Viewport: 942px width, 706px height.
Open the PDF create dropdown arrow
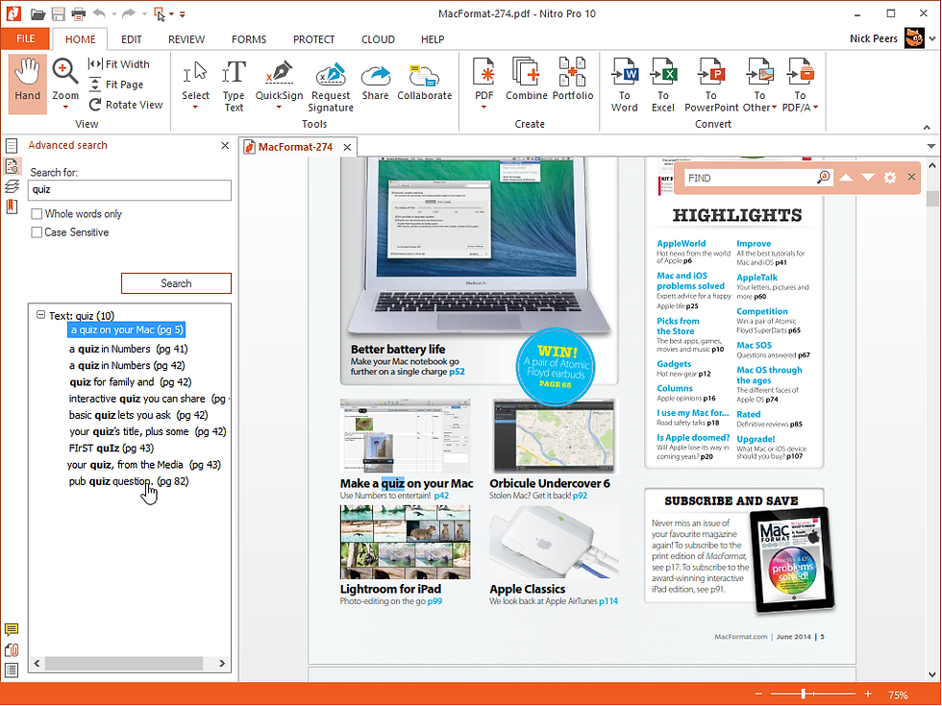(x=483, y=108)
